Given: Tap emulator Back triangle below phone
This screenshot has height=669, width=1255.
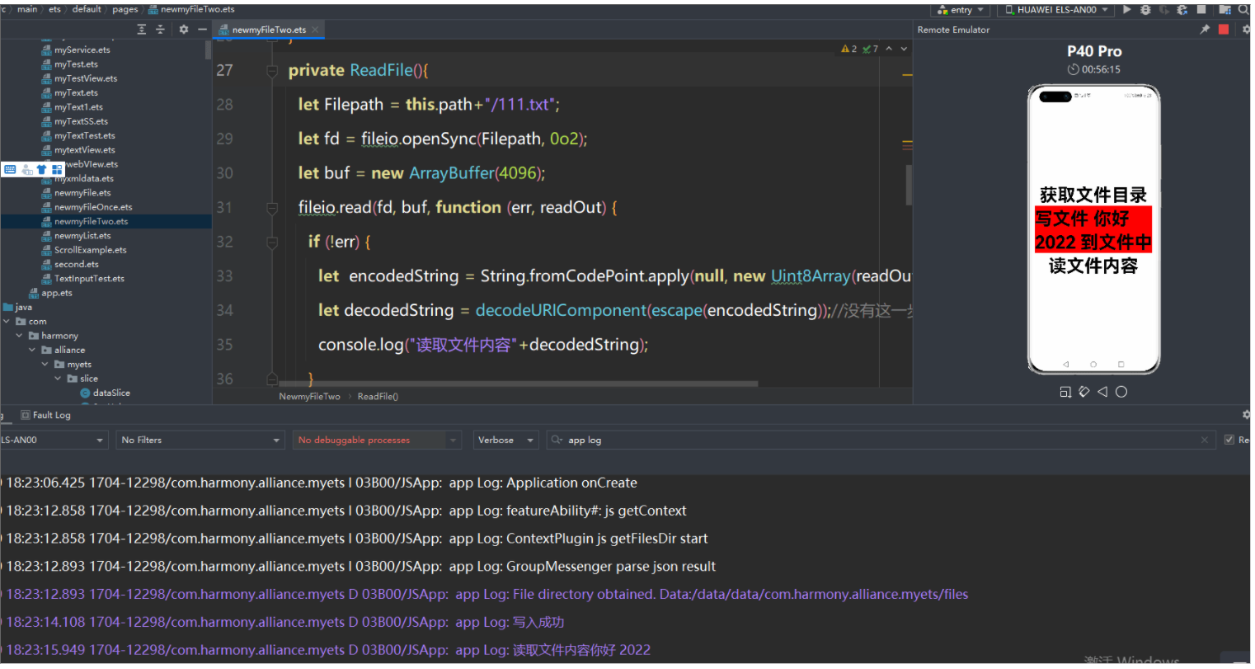Looking at the screenshot, I should click(1102, 392).
